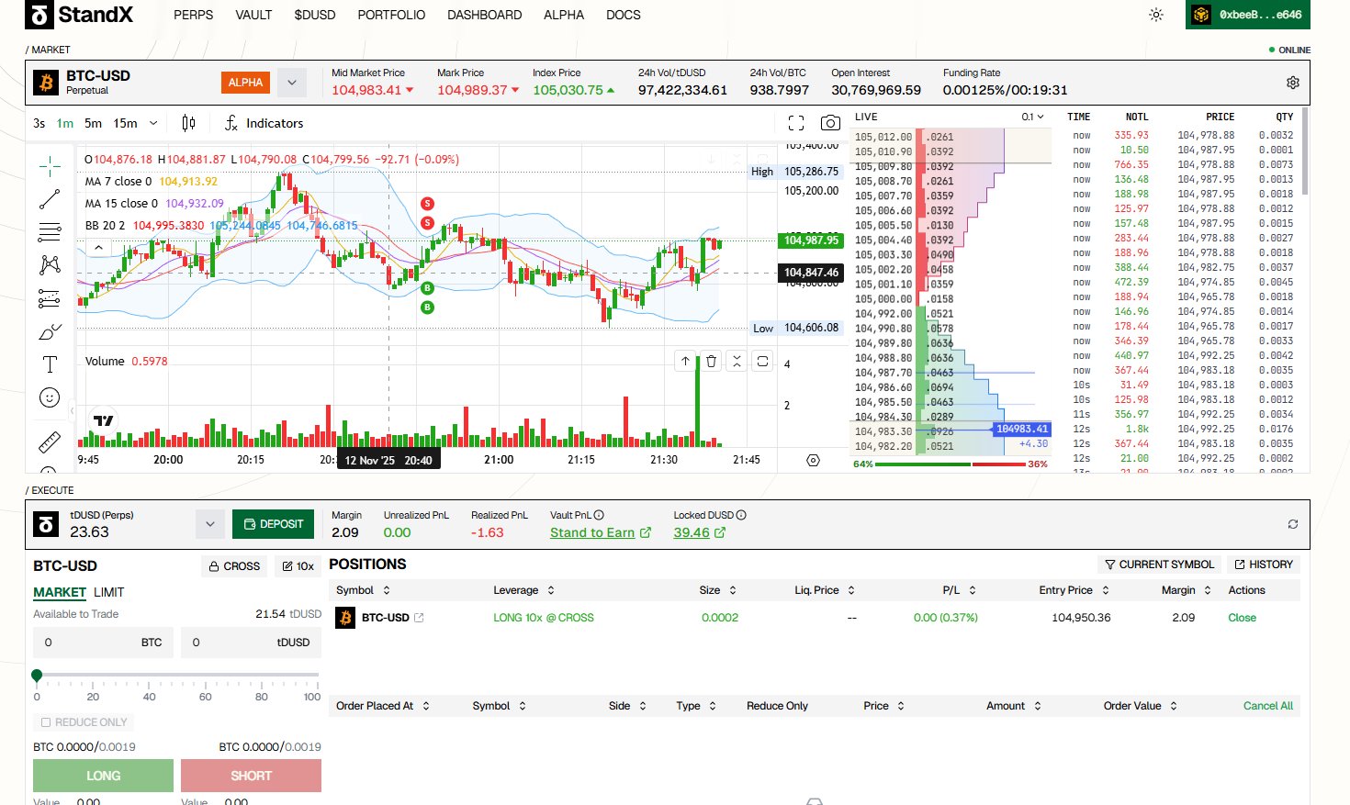The height and width of the screenshot is (805, 1350).
Task: Move the Volume pane up
Action: pyautogui.click(x=685, y=362)
